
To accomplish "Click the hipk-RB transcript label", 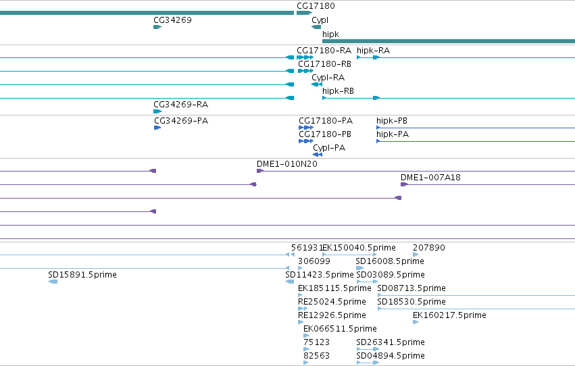I will pyautogui.click(x=338, y=91).
